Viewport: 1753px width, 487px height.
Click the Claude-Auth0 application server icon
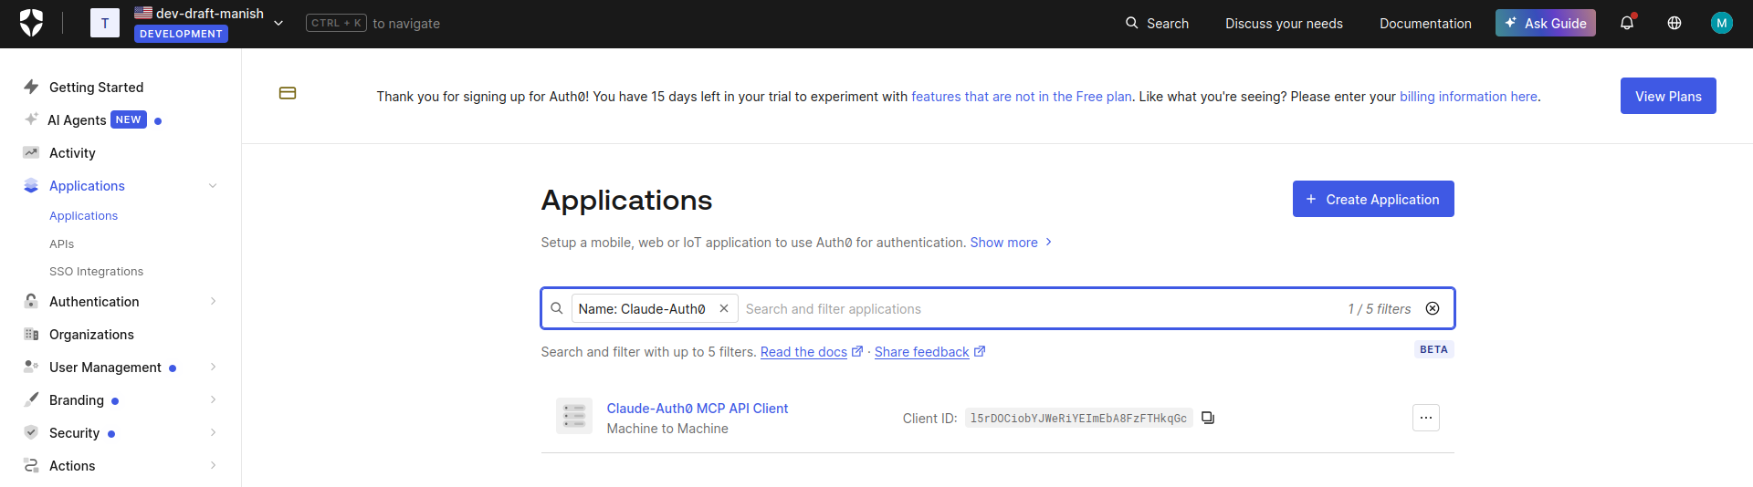coord(574,416)
